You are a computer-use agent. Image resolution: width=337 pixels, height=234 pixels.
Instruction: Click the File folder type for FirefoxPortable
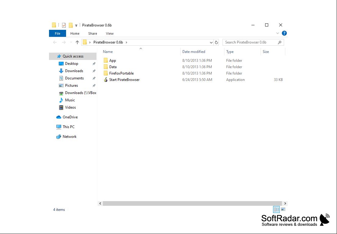tap(234, 73)
